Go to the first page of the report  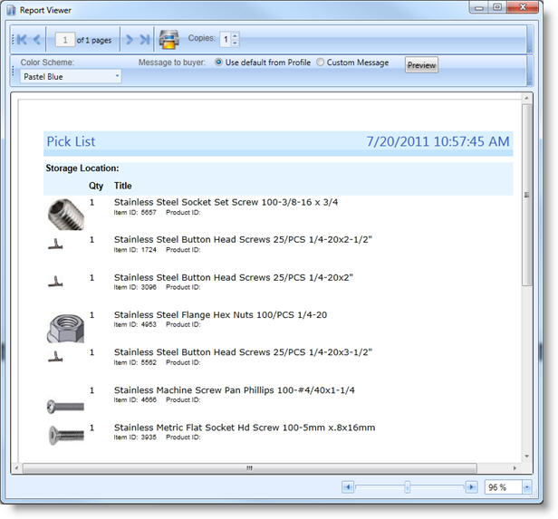point(23,40)
